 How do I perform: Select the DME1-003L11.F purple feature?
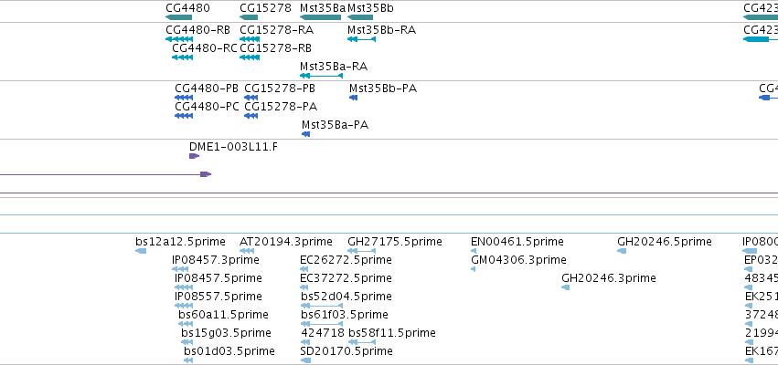(194, 156)
